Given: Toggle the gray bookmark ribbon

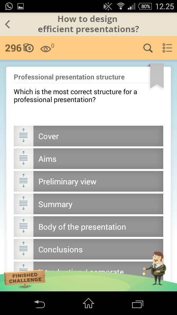Looking at the screenshot, I should [157, 75].
